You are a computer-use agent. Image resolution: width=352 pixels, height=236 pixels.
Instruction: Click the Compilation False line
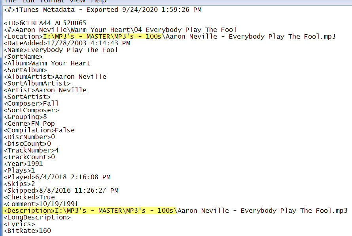(x=39, y=130)
